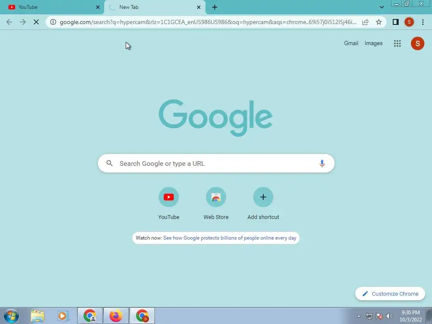This screenshot has height=324, width=432.
Task: Open Firefox from the taskbar
Action: (116, 316)
